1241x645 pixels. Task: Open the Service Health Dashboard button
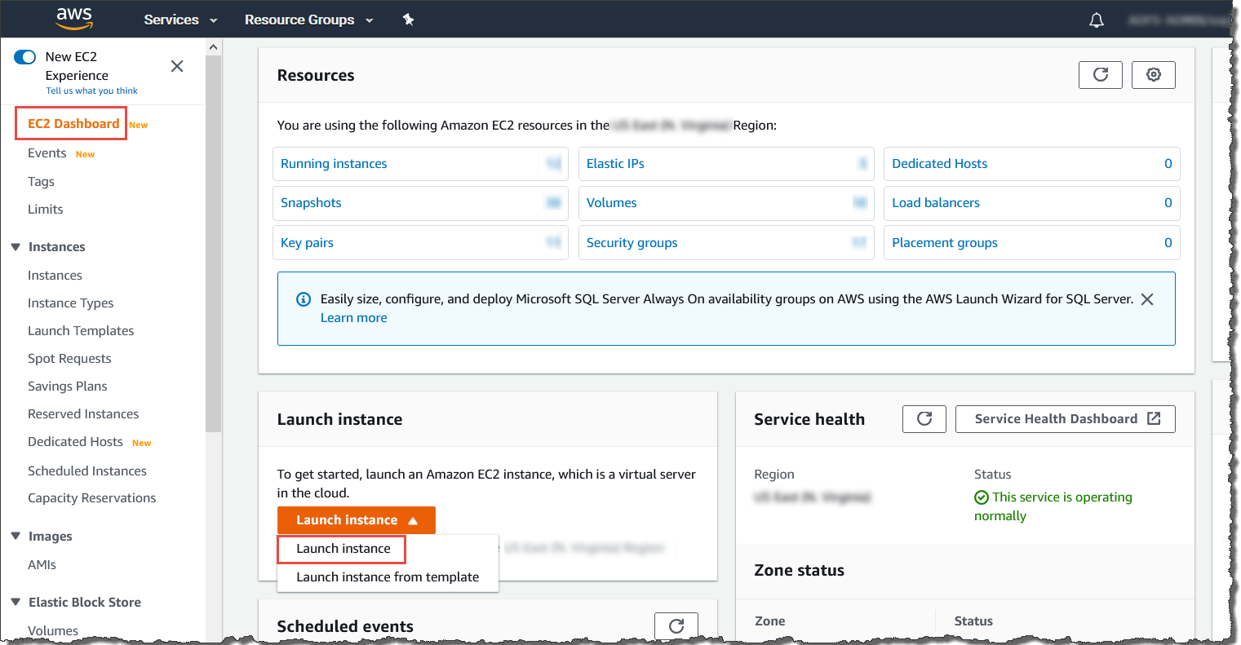pyautogui.click(x=1065, y=419)
